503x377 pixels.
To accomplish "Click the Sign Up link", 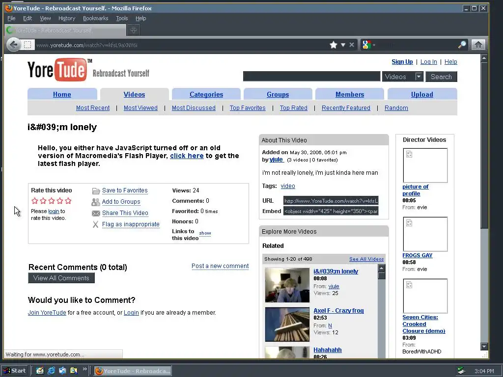I will [x=402, y=61].
